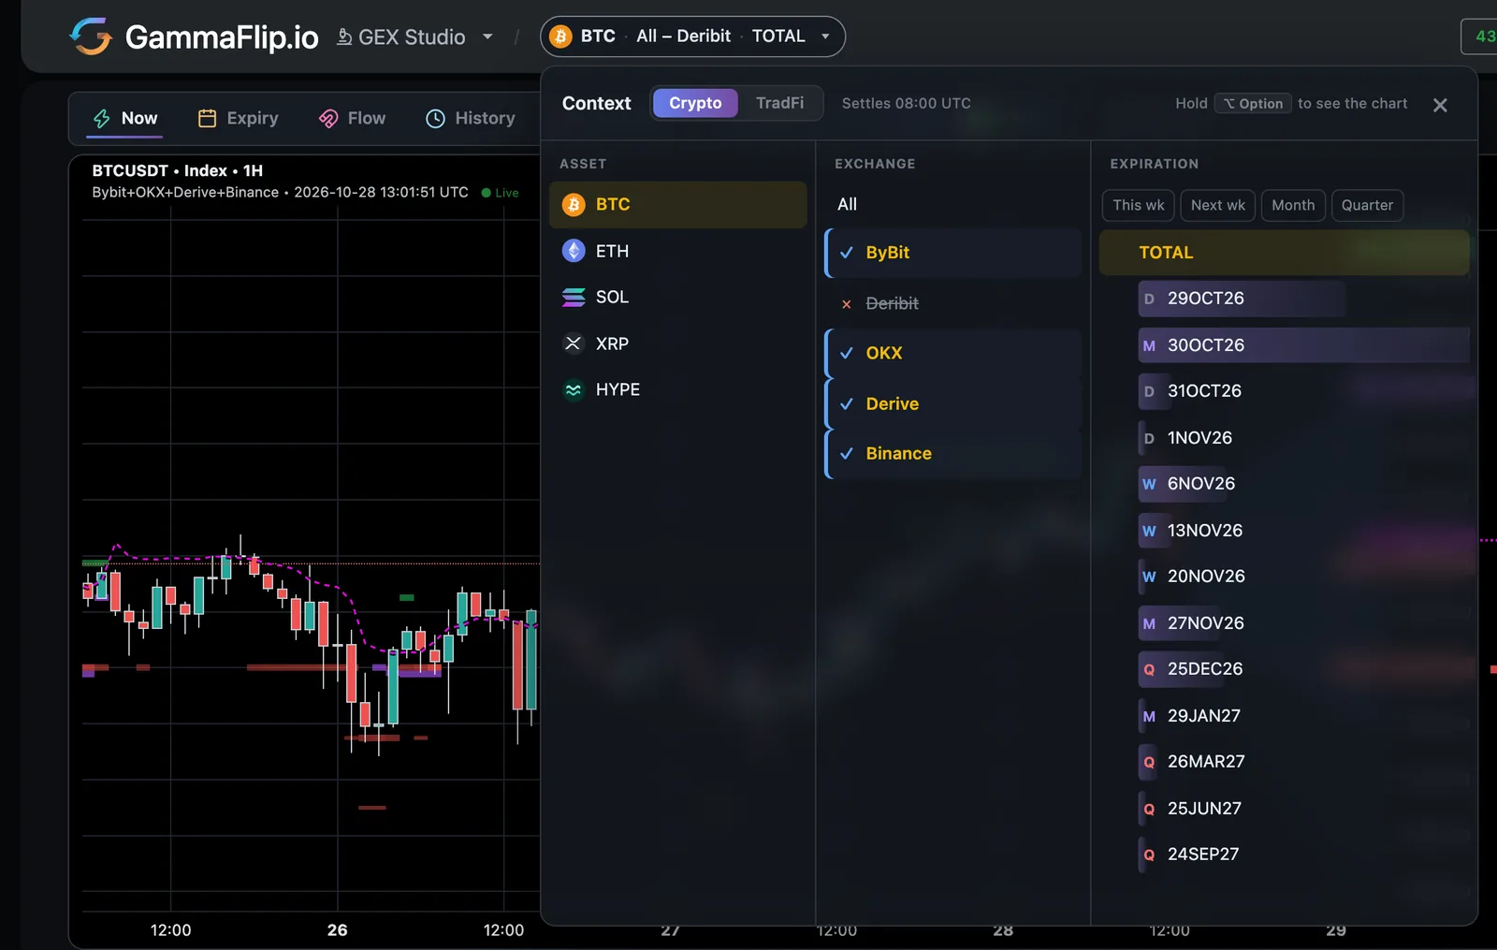Click the calendar Expiry icon
Image resolution: width=1497 pixels, height=950 pixels.
pyautogui.click(x=207, y=118)
